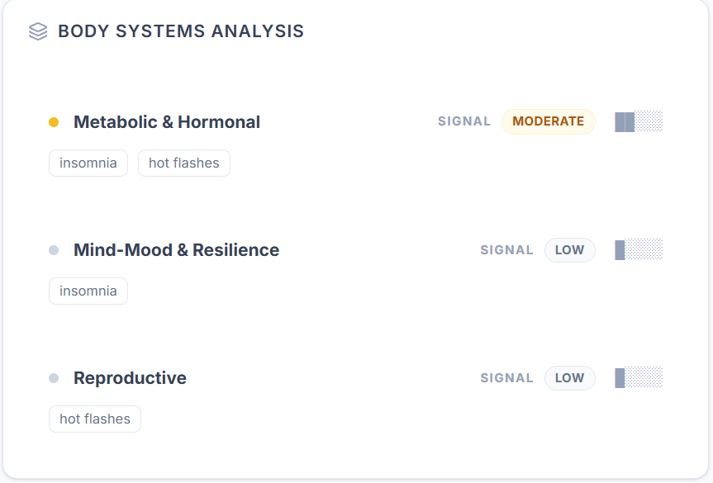Open the Reproductive system heading
This screenshot has width=713, height=483.
tap(130, 378)
